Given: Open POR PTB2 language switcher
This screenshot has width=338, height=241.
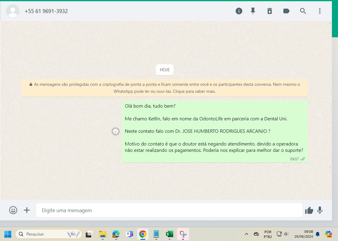Looking at the screenshot, I should [x=268, y=234].
